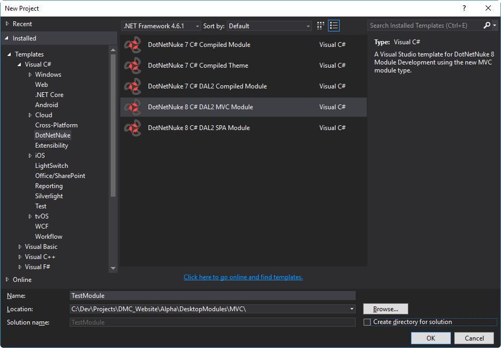The image size is (501, 348).
Task: Expand the Cloud tree node
Action: pos(30,115)
